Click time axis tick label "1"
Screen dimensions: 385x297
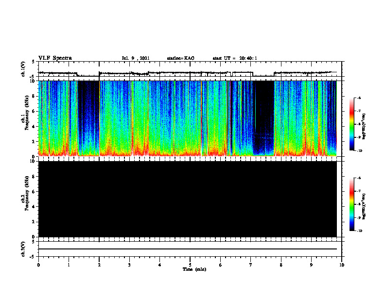click(x=69, y=265)
